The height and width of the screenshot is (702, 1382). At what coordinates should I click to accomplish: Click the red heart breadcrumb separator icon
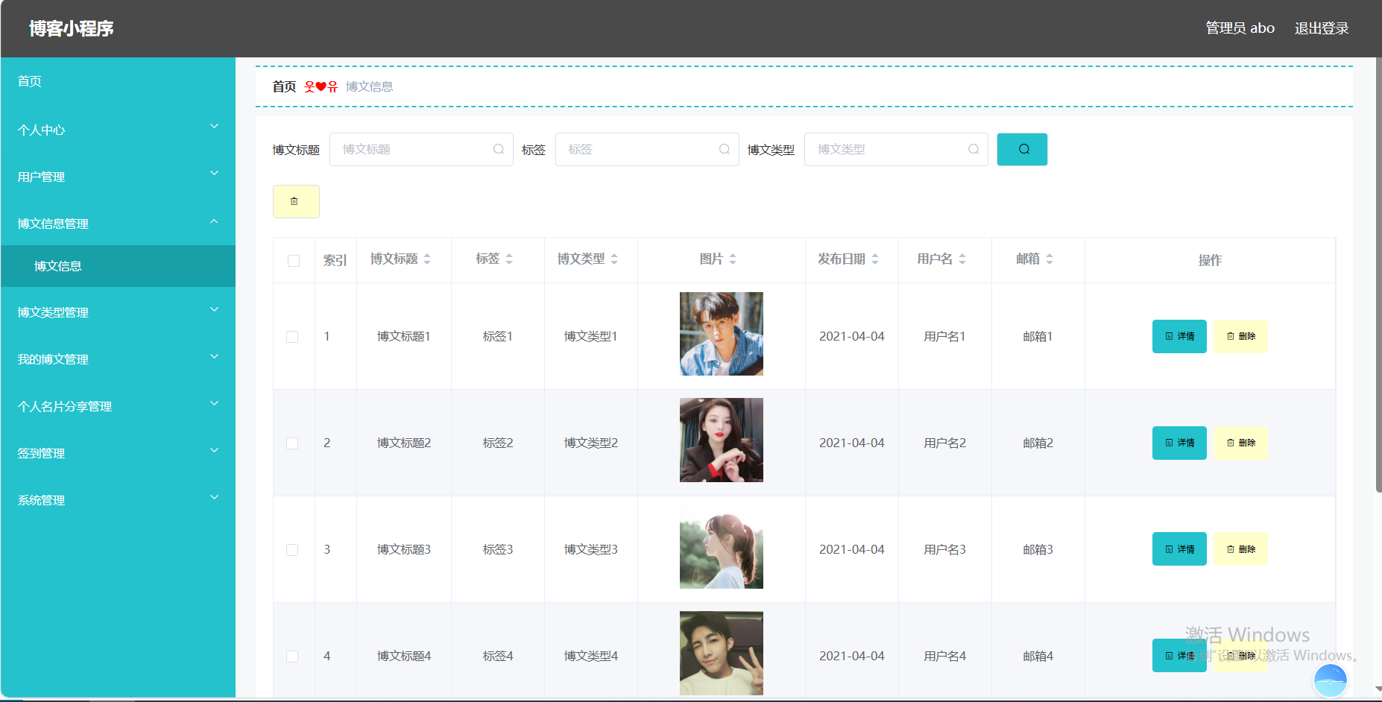321,86
